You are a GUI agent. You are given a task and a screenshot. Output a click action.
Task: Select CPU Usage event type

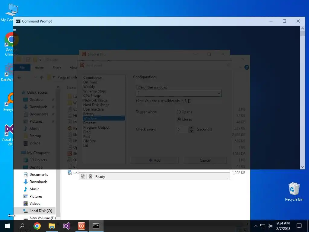point(92,96)
